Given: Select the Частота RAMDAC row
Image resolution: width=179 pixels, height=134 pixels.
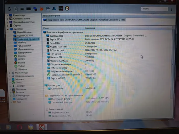Looking at the screenshot, I should click(x=70, y=61).
